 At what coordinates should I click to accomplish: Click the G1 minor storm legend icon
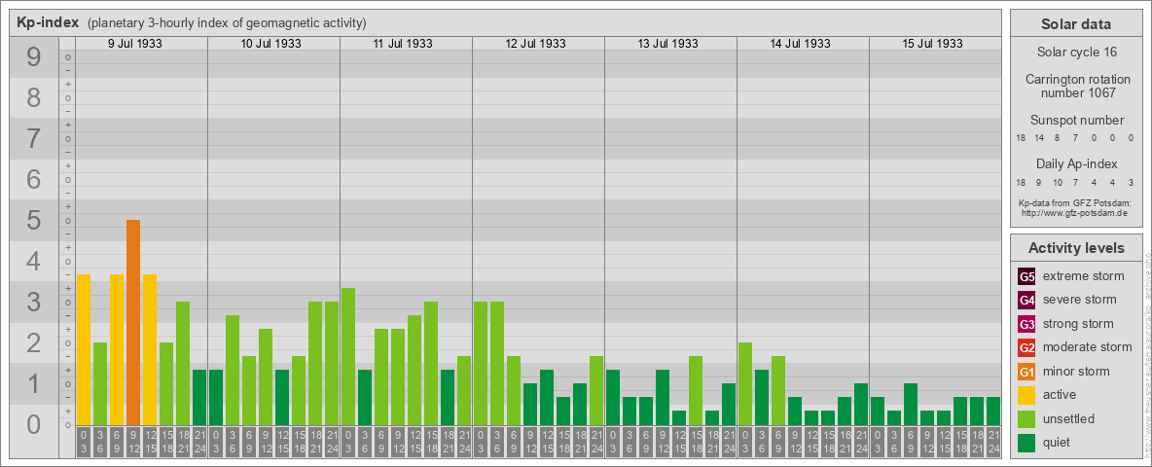point(1026,371)
